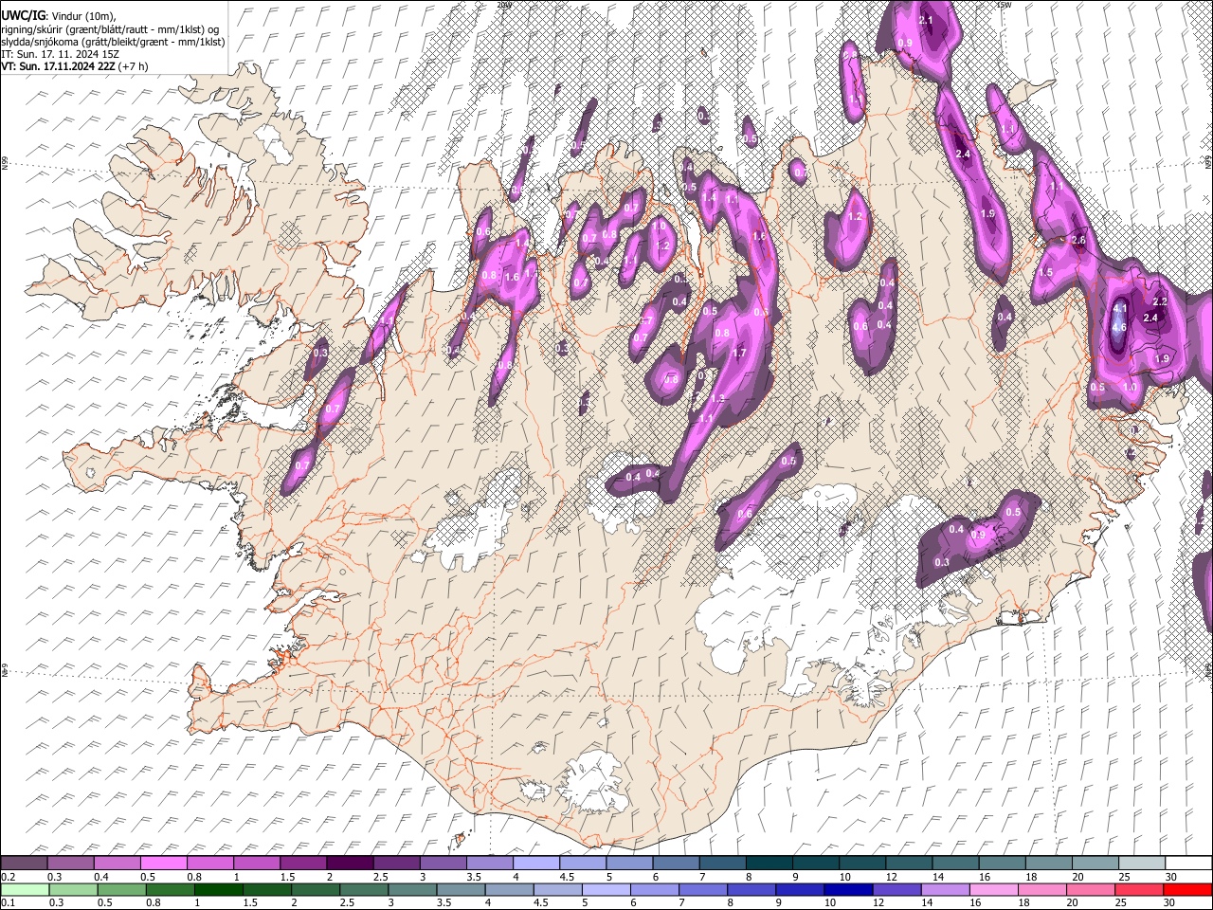Click the bright red 30 swatch, lower legend
1213x910 pixels.
[1186, 889]
